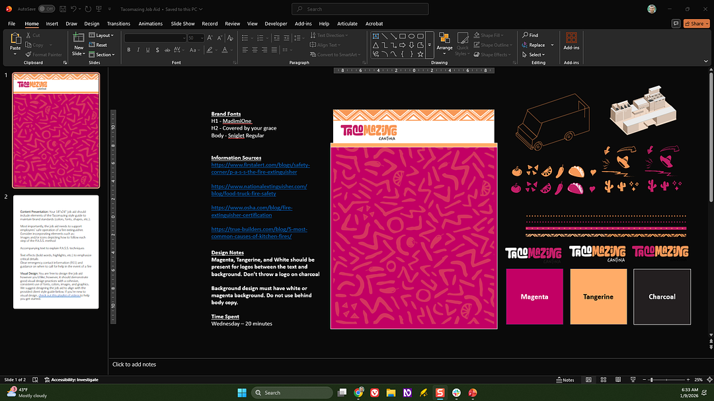This screenshot has height=401, width=714.
Task: Click the Increase Font Size icon
Action: pos(210,38)
